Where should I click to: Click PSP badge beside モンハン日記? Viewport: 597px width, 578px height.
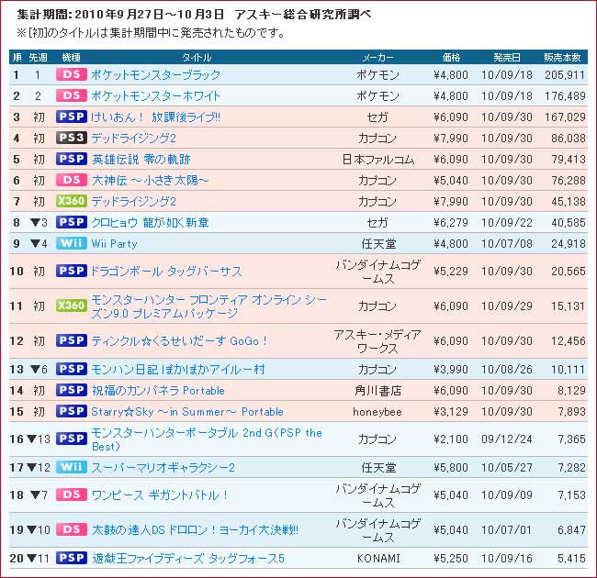click(72, 369)
